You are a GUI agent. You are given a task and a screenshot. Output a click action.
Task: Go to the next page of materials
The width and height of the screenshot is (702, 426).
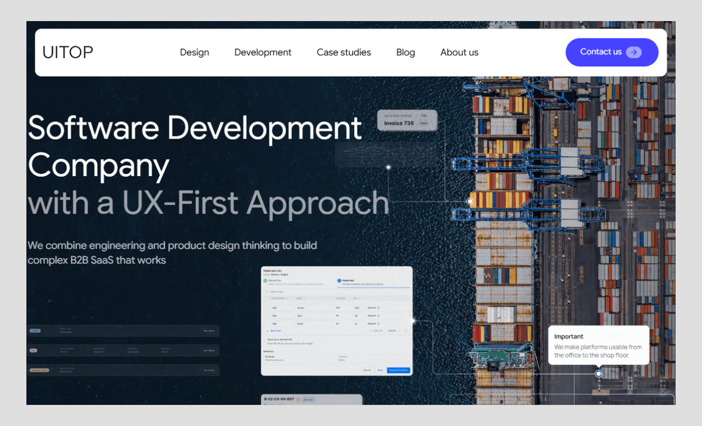click(x=406, y=331)
